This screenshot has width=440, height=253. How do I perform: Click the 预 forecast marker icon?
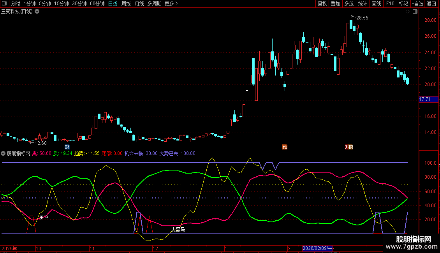click(285, 147)
